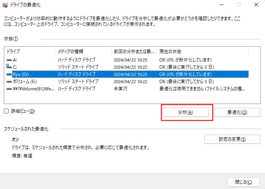This screenshot has width=265, height=189.
Task: Minimize the ドライブの最適化 window
Action: click(222, 5)
